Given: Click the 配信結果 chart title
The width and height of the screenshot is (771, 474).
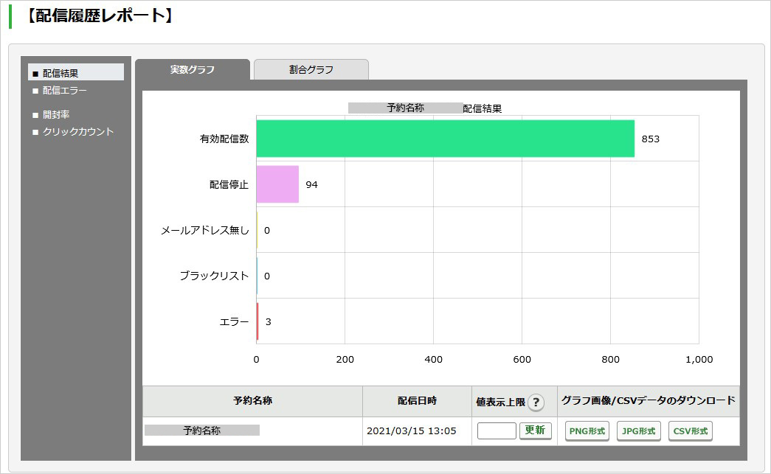Looking at the screenshot, I should click(483, 108).
